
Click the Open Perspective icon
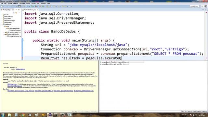202,6
